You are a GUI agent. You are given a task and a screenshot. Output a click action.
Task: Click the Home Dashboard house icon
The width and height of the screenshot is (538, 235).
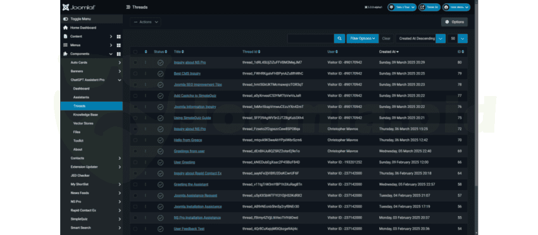click(66, 28)
